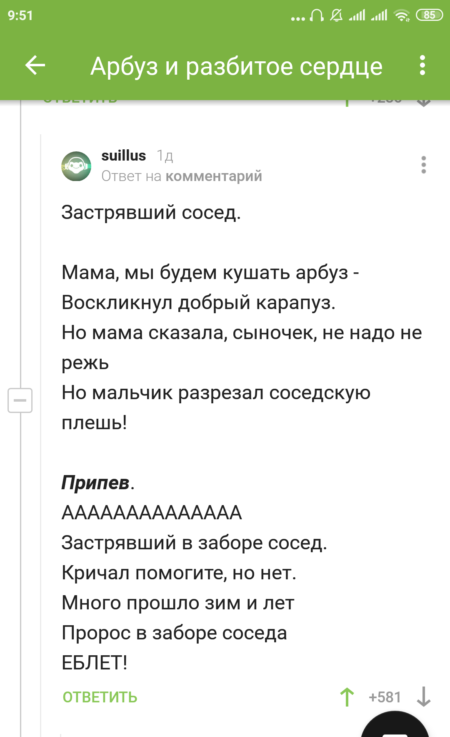Tap the battery indicator showing 85
The image size is (450, 737).
[x=429, y=15]
